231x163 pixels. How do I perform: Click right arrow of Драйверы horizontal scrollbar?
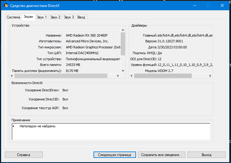[211, 76]
